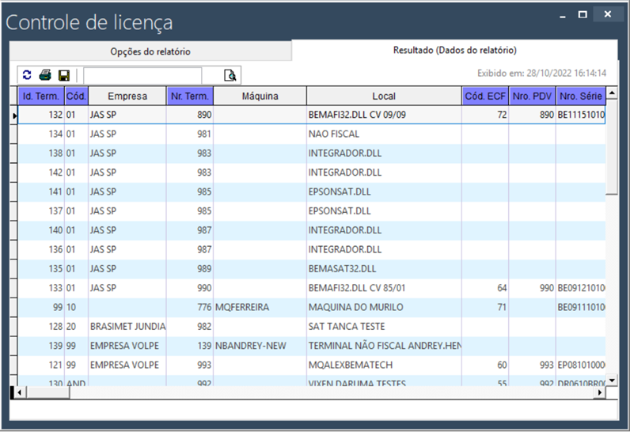Open Resultado (Dados do relatório) tab

click(x=454, y=51)
